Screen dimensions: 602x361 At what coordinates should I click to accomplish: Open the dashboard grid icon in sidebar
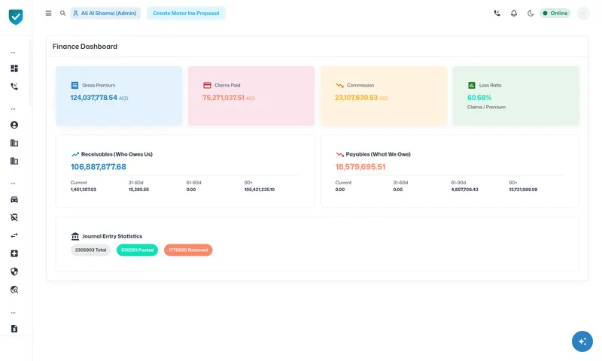(x=14, y=68)
